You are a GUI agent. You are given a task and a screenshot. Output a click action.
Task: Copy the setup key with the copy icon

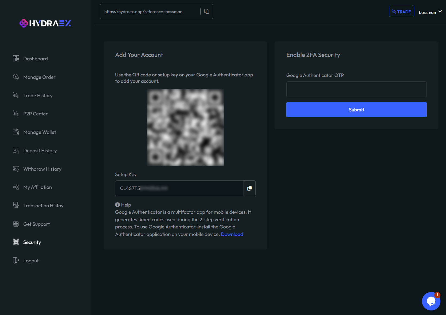[249, 188]
